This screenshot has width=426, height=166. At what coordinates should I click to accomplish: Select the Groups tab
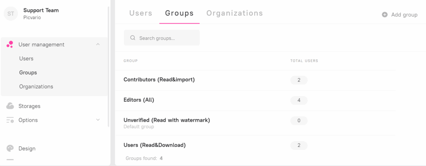[179, 13]
